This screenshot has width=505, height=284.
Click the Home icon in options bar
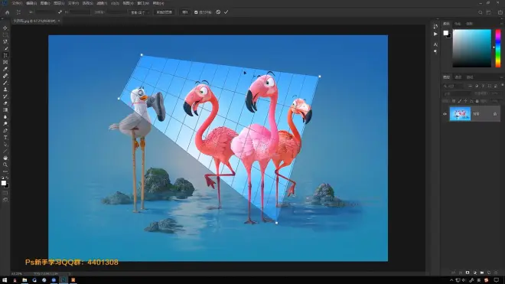pos(8,12)
